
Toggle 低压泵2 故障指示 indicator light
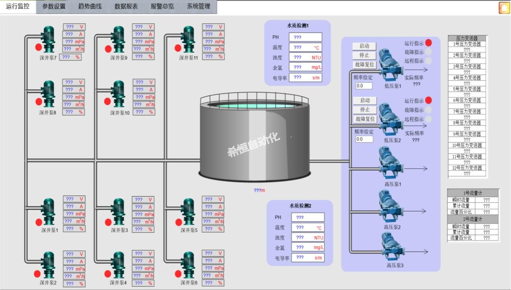(428, 110)
